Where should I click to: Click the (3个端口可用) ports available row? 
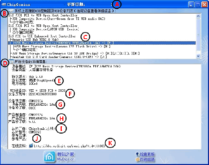click(x=23, y=22)
